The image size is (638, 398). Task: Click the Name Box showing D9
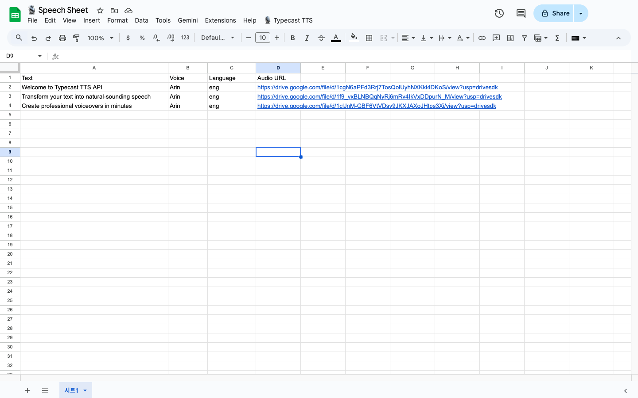20,56
